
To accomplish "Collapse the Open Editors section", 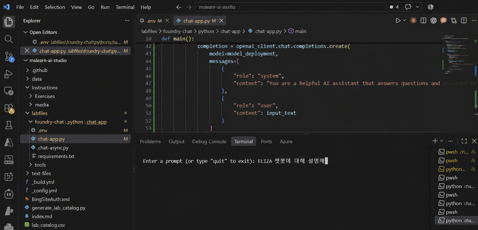I will (25, 32).
